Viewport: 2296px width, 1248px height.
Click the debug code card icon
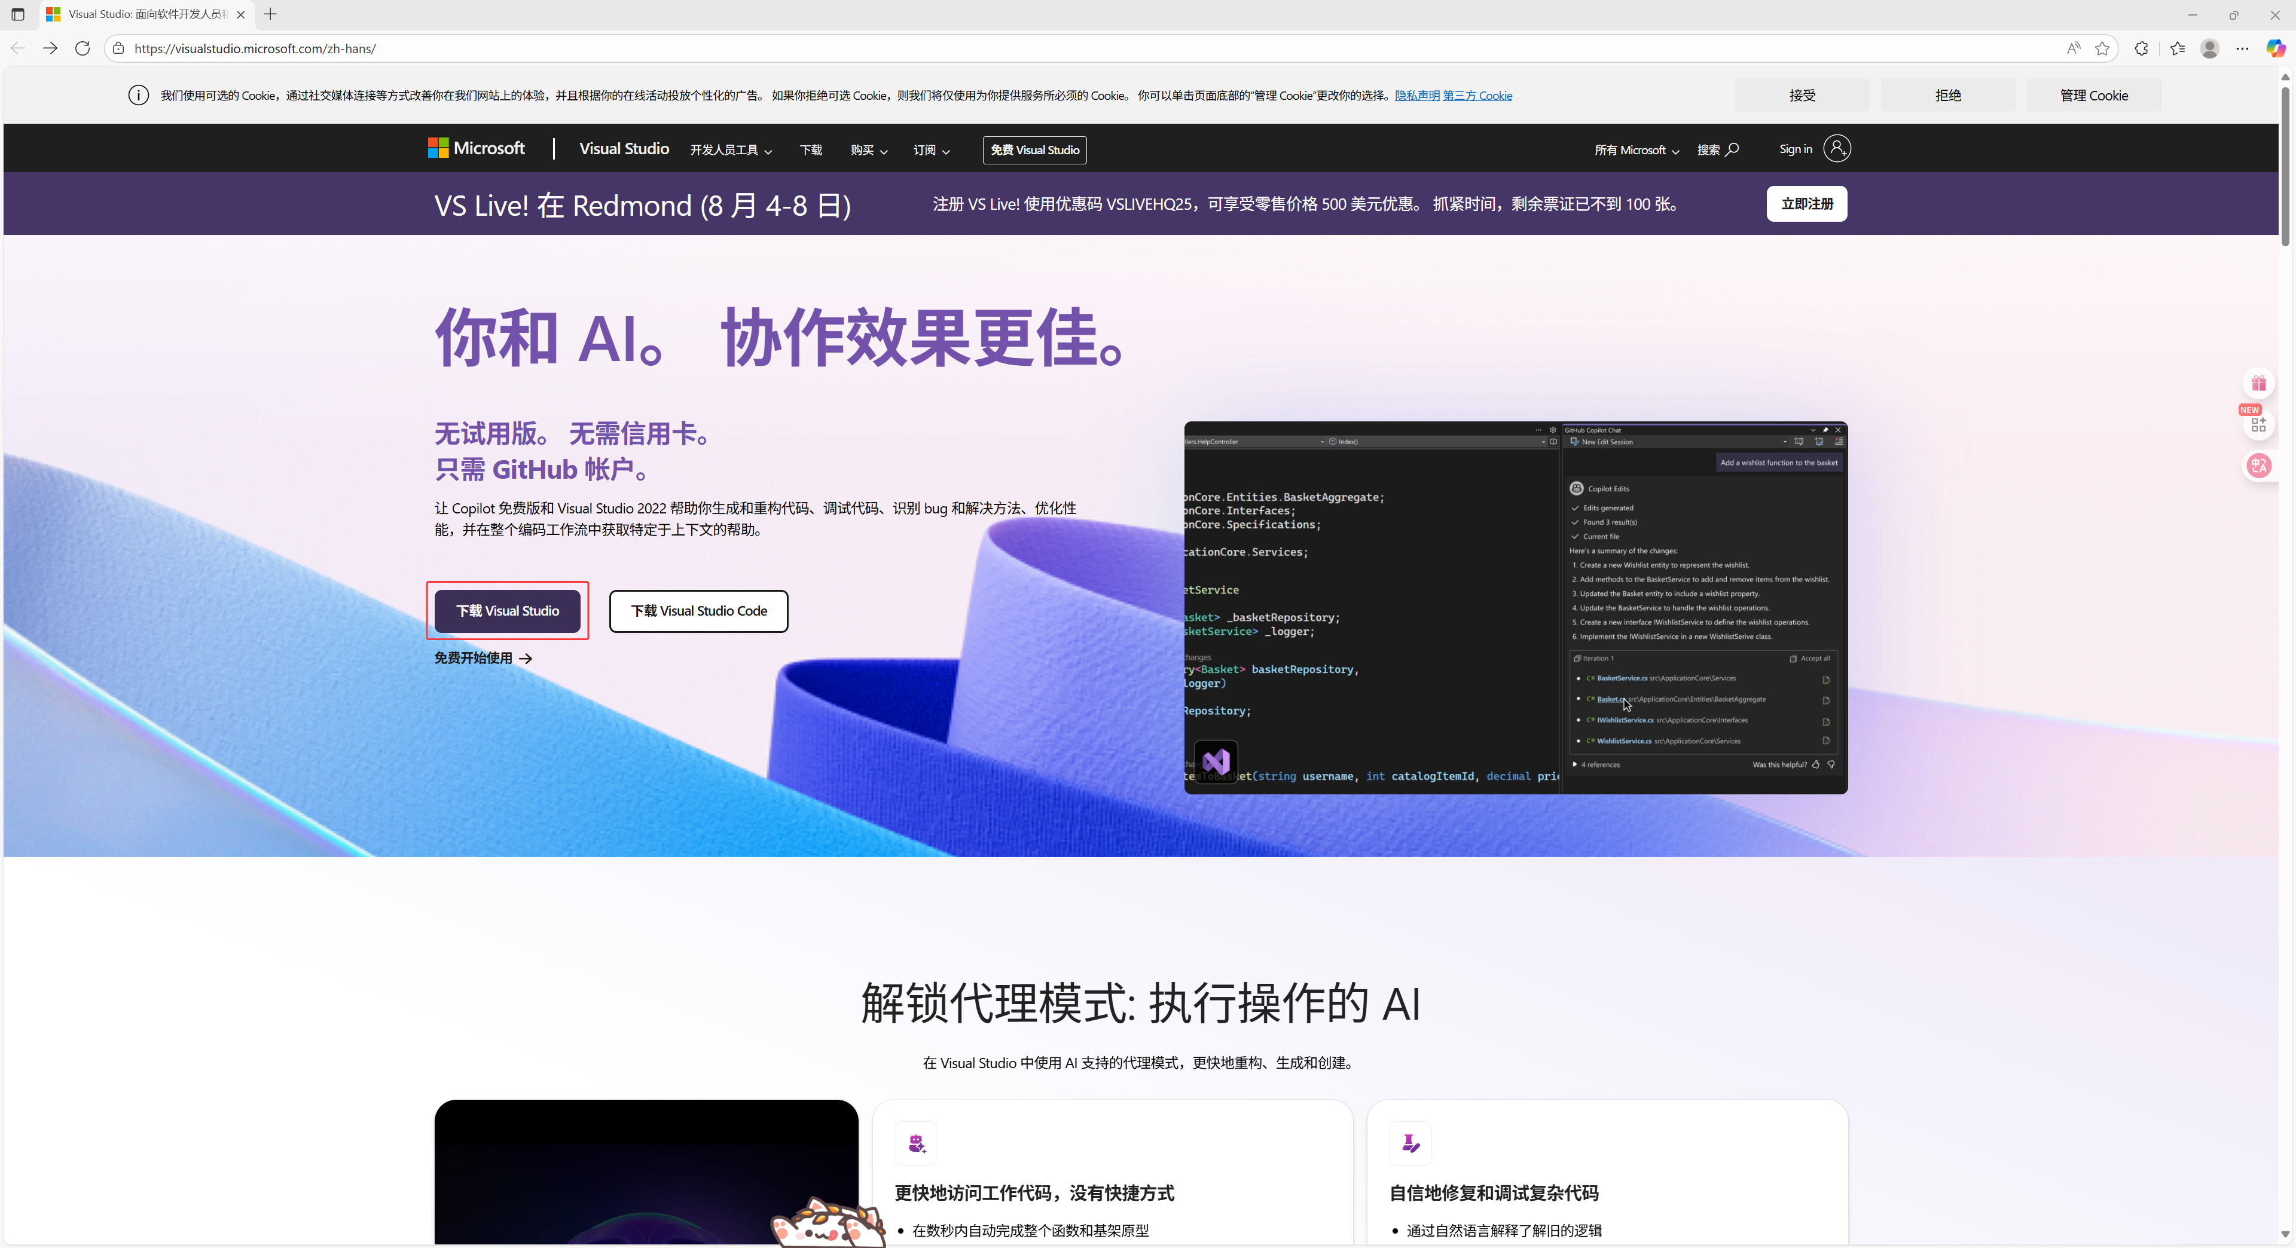click(1411, 1143)
